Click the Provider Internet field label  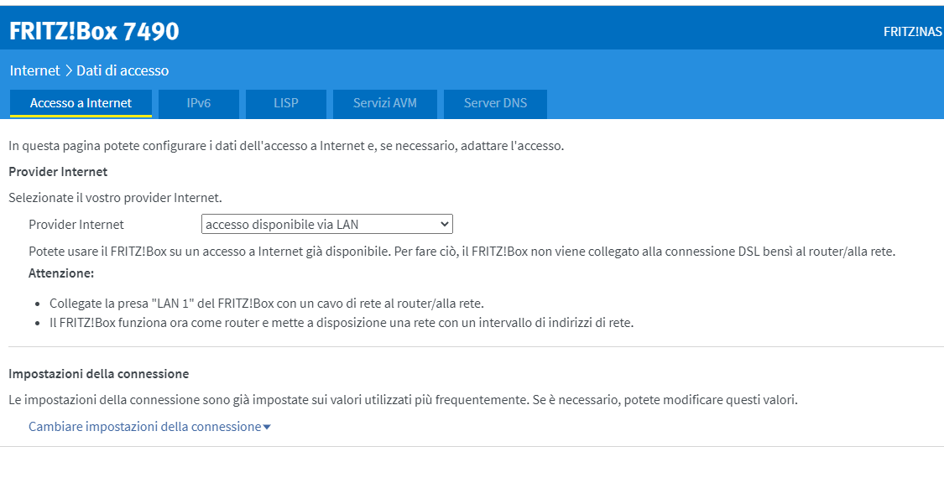pos(76,225)
